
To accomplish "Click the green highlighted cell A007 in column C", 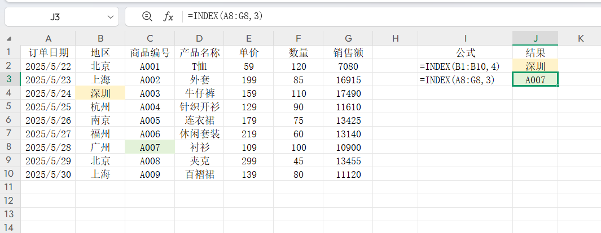I will click(x=150, y=147).
